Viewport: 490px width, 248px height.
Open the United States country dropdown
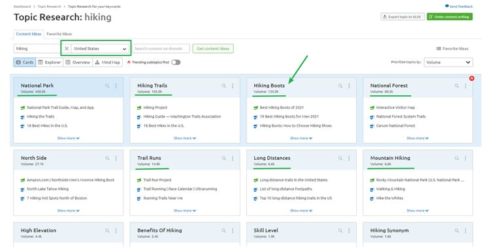pos(100,48)
